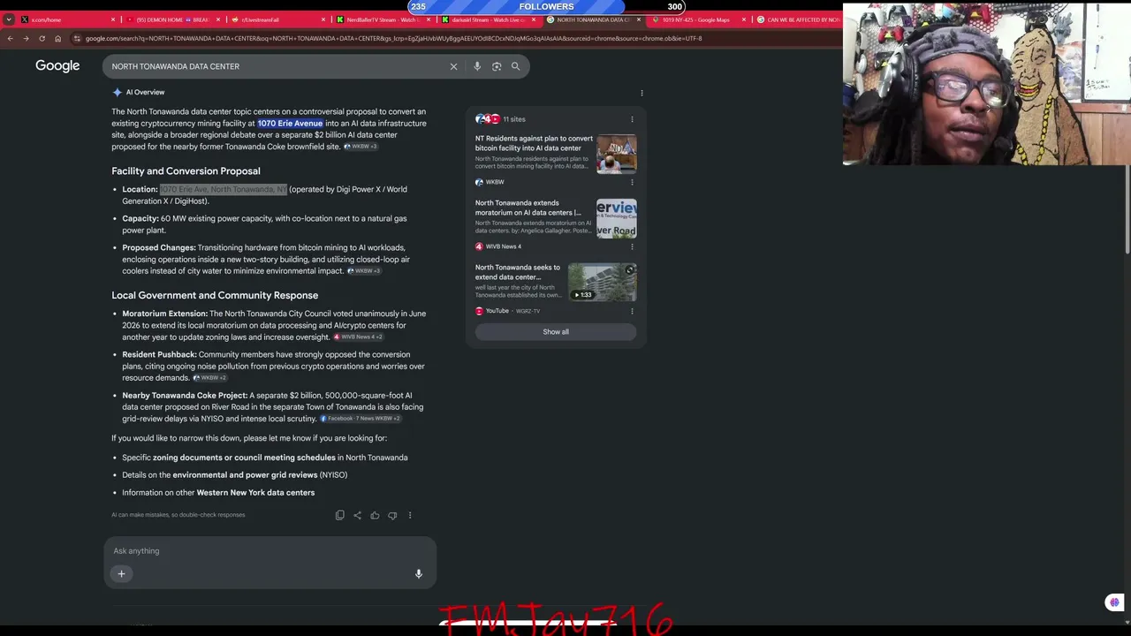Click the Facebook 7 News WKBW +2 citation
1131x636 pixels.
pos(361,419)
